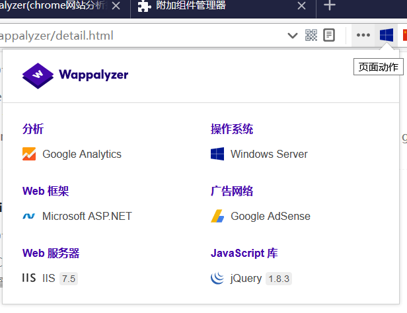Open the Windows Server link
407x313 pixels.
pos(269,155)
